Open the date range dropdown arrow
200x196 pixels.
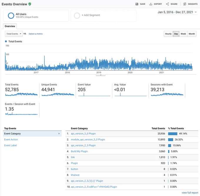click(196, 12)
